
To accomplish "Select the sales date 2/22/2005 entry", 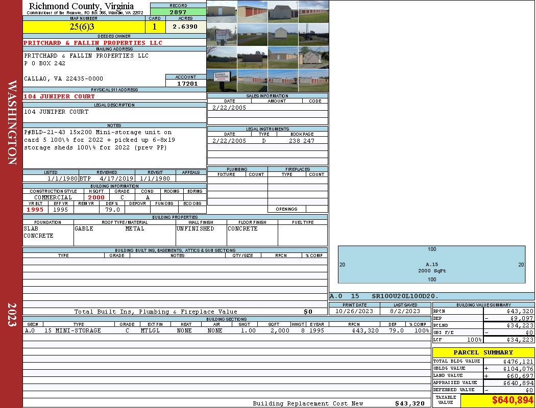I will pyautogui.click(x=229, y=108).
